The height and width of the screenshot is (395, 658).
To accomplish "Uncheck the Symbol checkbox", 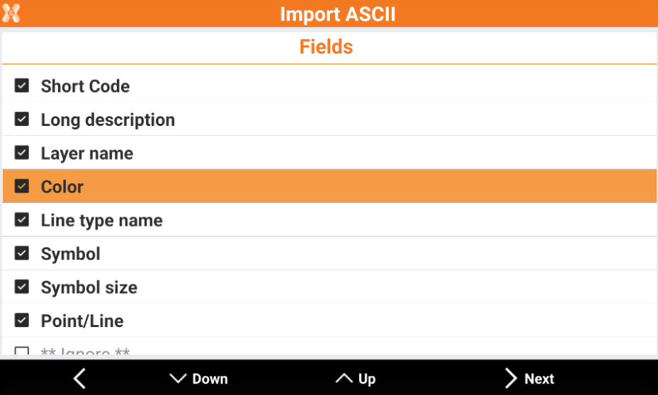I will pyautogui.click(x=22, y=253).
